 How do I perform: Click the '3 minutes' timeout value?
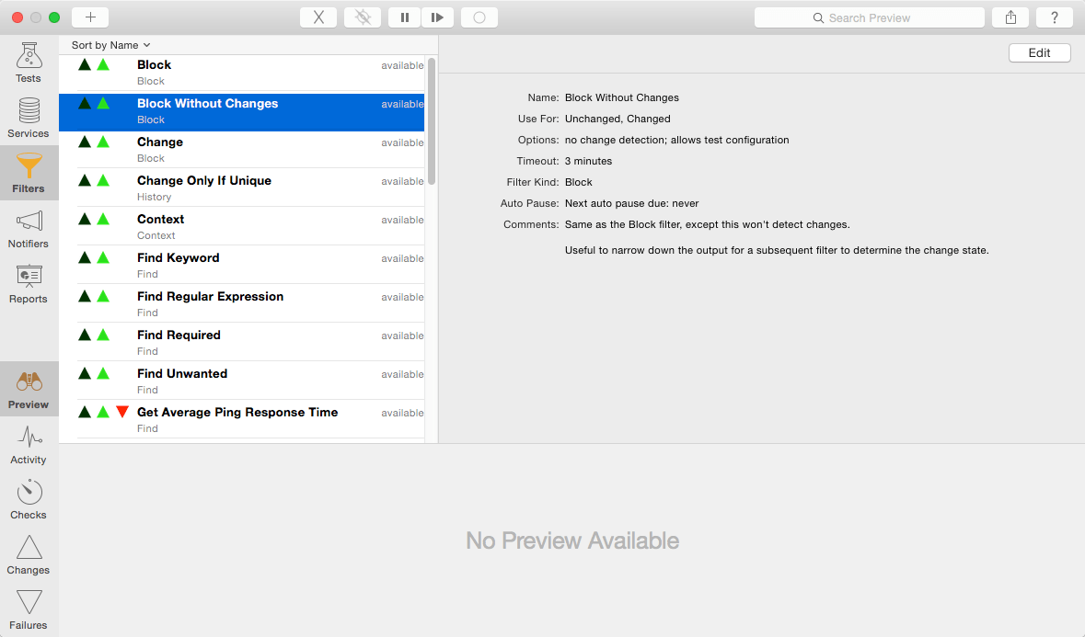click(588, 161)
